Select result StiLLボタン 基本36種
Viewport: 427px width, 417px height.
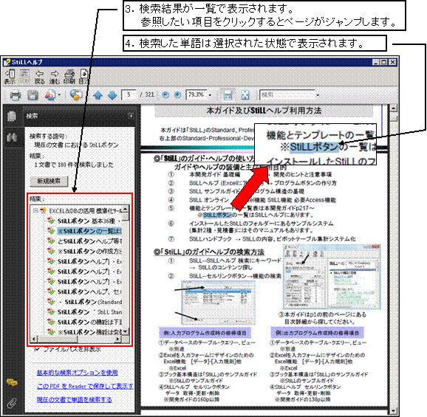pos(84,221)
